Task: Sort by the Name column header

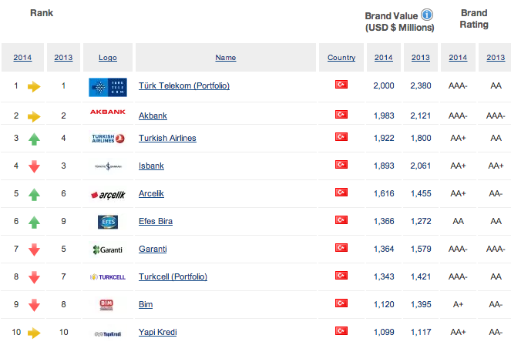Action: pyautogui.click(x=226, y=58)
